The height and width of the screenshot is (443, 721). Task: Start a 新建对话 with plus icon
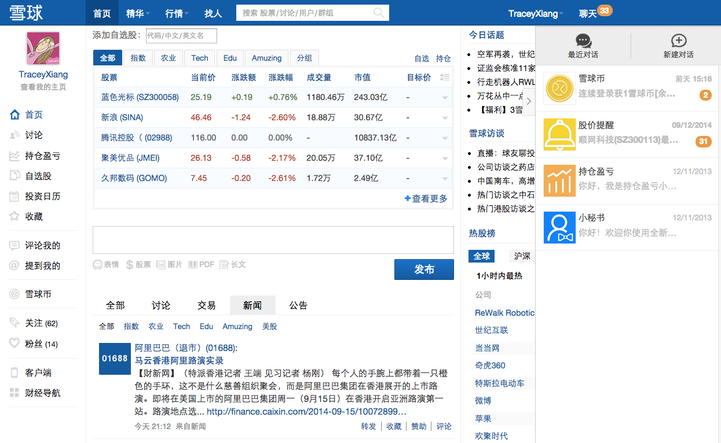[678, 41]
